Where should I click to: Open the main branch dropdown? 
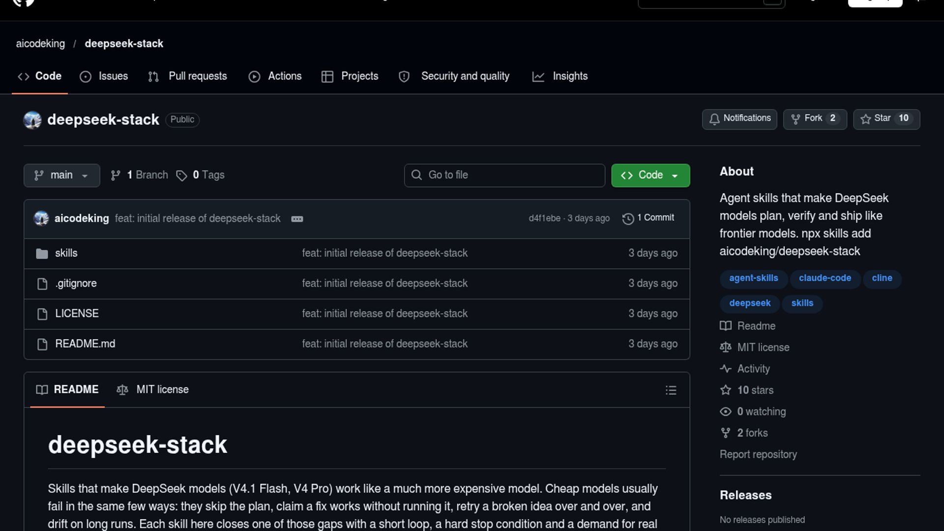(61, 176)
